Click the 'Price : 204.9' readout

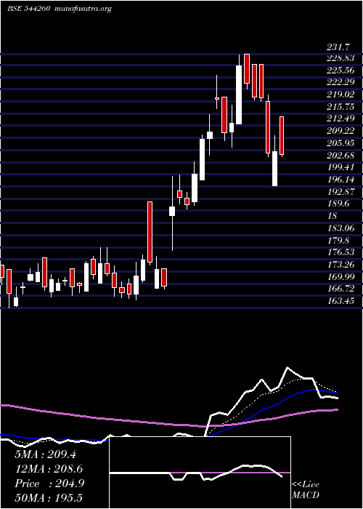coord(49,484)
